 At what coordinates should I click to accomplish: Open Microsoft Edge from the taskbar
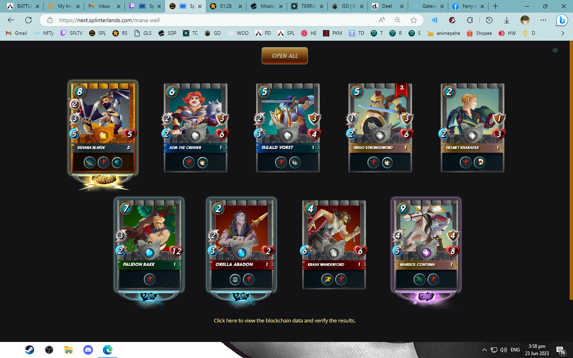[107, 350]
